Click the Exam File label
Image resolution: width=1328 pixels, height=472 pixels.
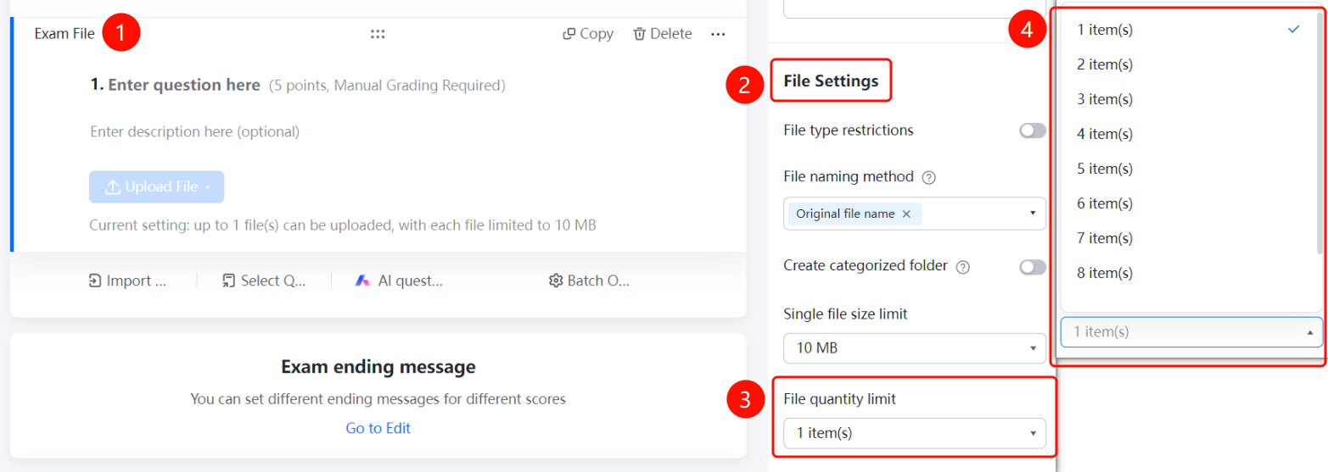click(x=64, y=34)
